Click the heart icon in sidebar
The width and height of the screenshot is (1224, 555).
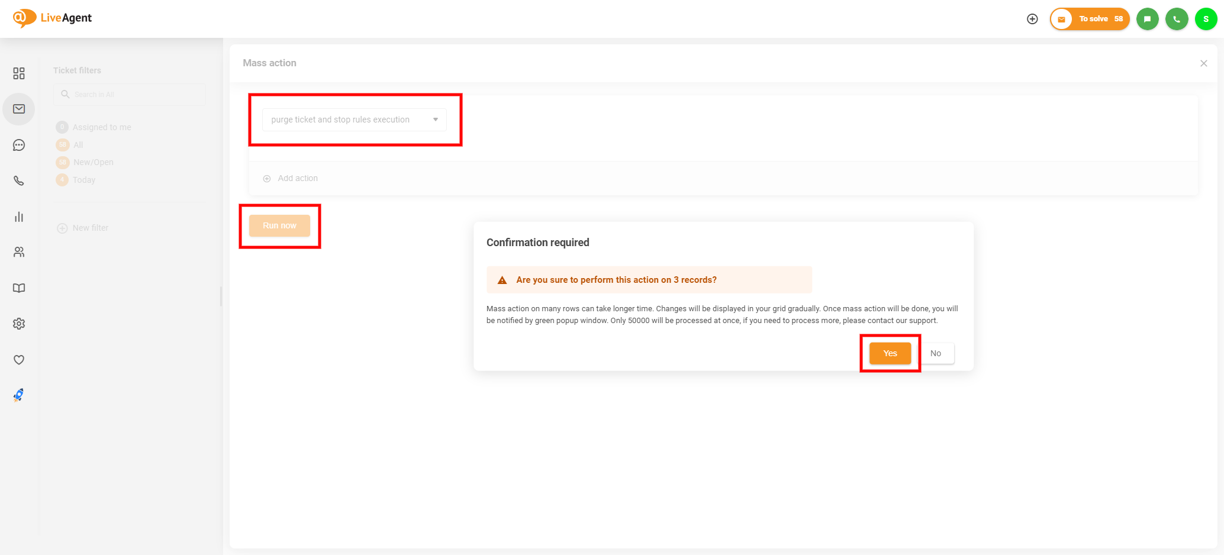tap(19, 360)
